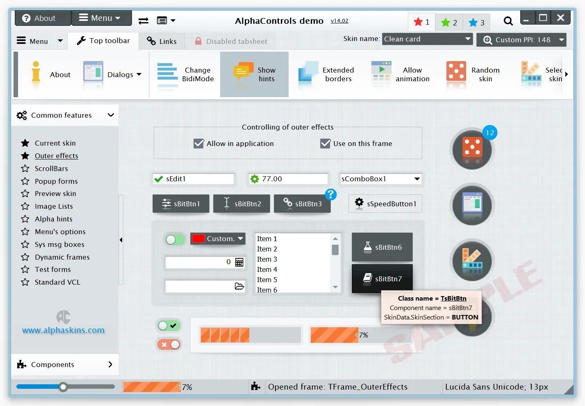The height and width of the screenshot is (406, 585).
Task: Select Current skin in the sidebar
Action: 55,143
